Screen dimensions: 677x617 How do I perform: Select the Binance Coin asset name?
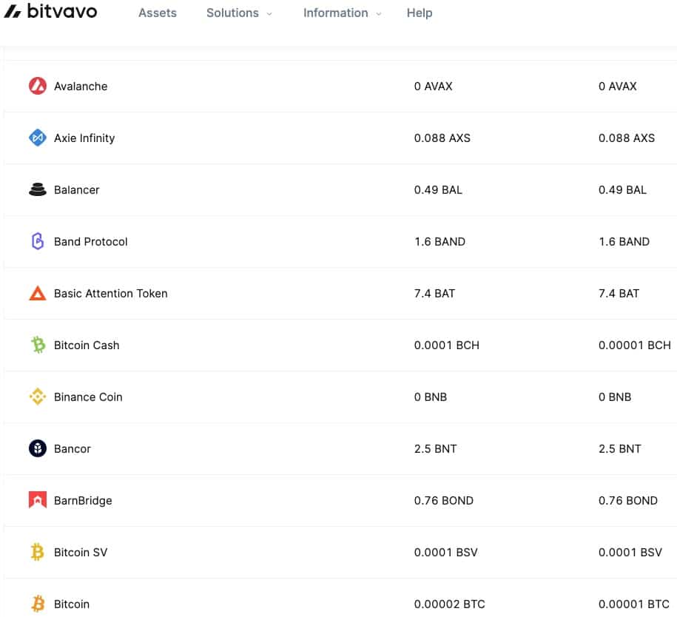click(88, 397)
